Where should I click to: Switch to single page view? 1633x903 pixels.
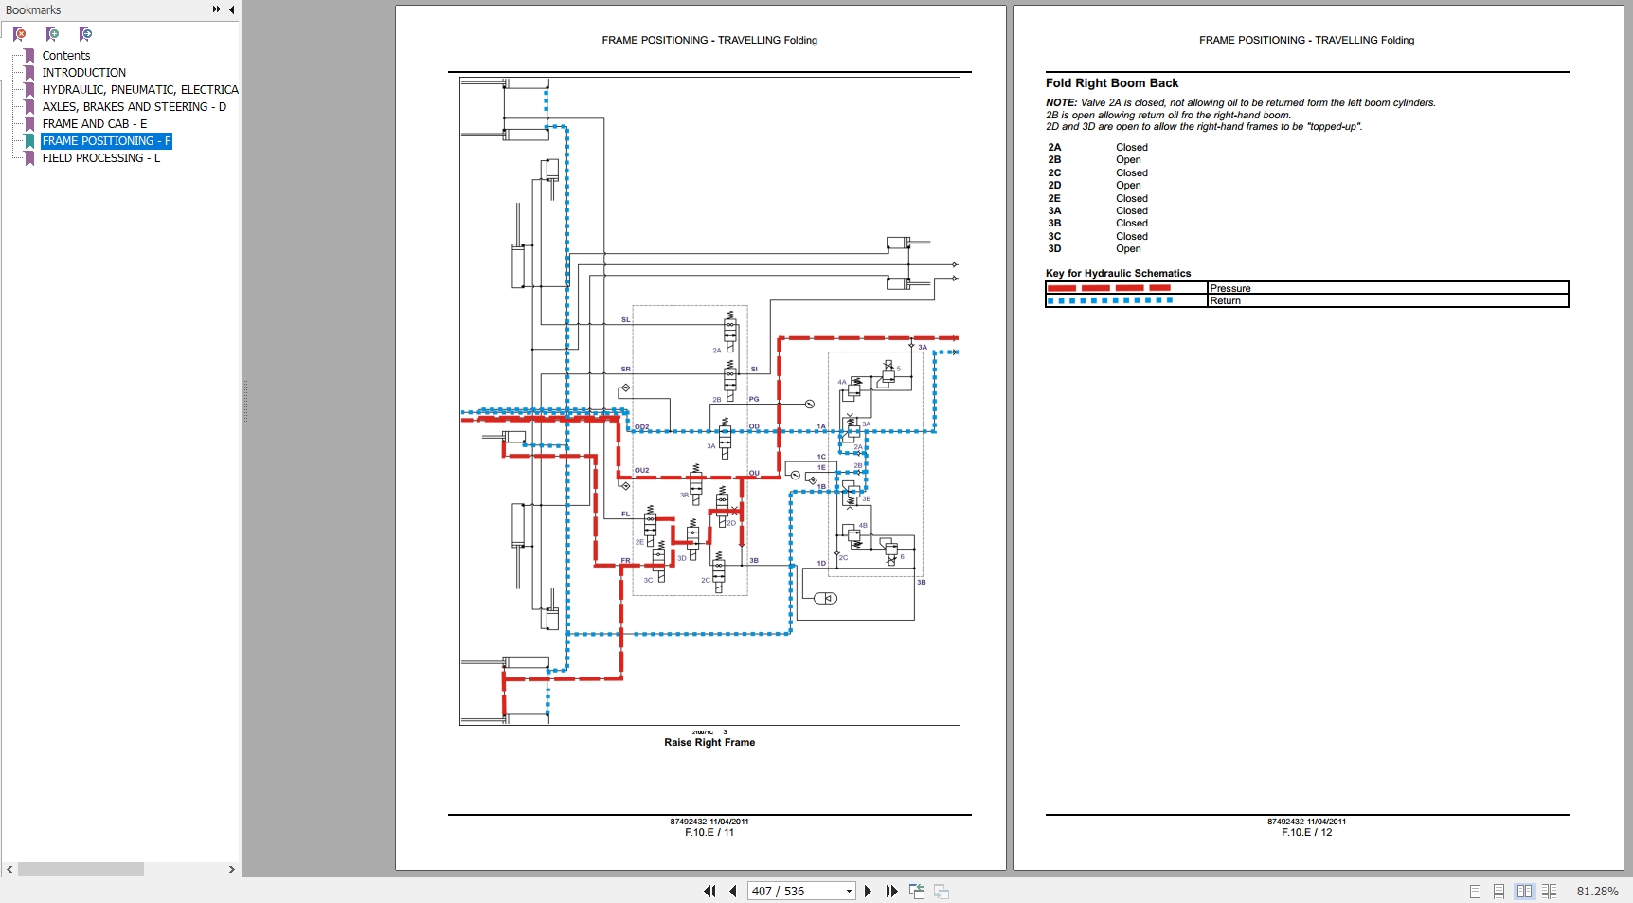coord(1475,892)
